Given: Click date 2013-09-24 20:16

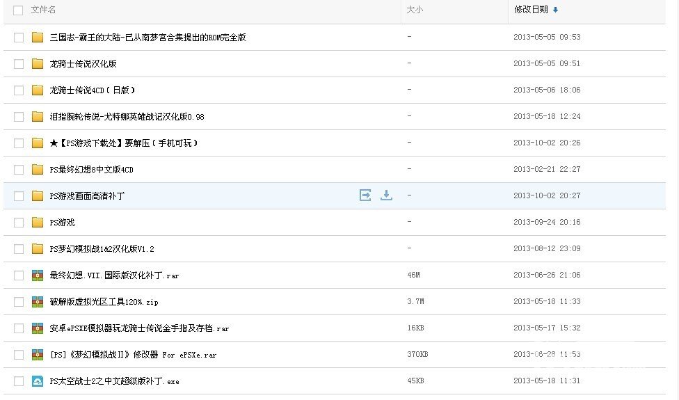Looking at the screenshot, I should (x=547, y=222).
